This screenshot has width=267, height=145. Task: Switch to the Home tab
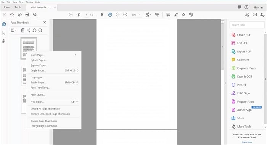[6, 7]
